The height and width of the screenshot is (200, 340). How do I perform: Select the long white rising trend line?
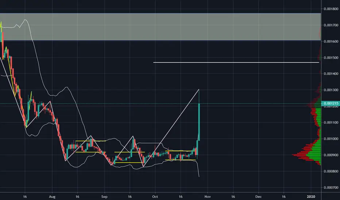171,128
